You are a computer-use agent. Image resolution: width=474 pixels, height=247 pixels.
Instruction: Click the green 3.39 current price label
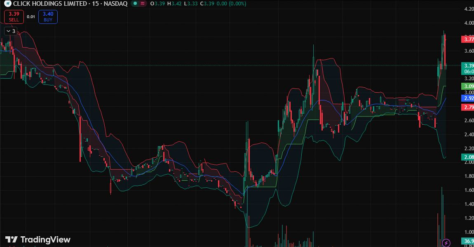[x=468, y=69]
